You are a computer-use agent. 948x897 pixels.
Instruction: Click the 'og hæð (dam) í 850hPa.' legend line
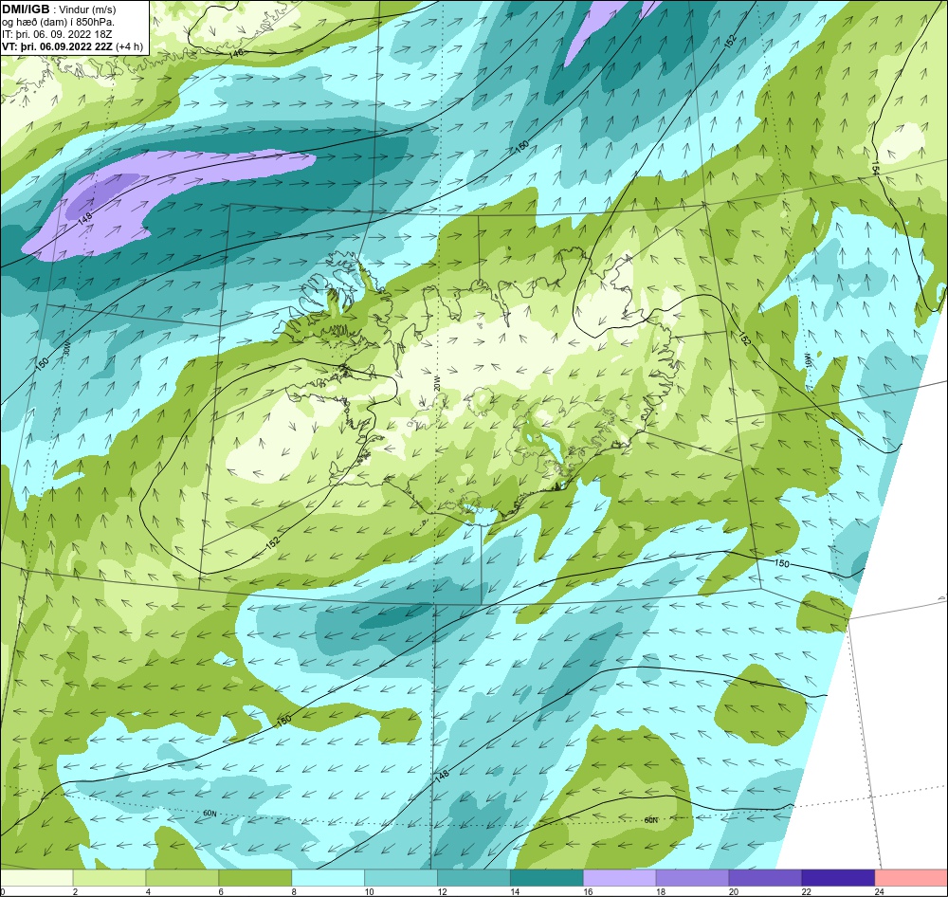tap(59, 22)
